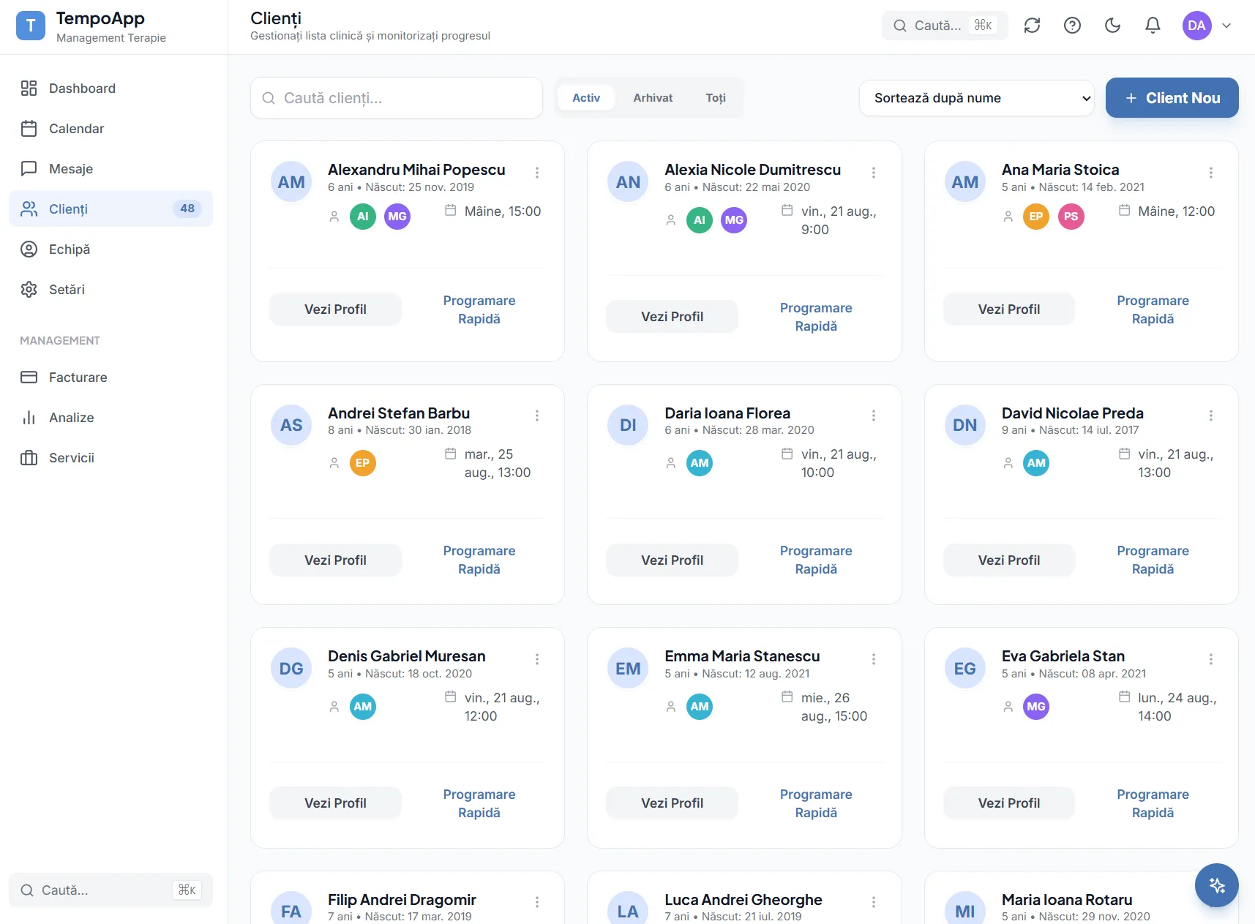The width and height of the screenshot is (1255, 924).
Task: Open more options for Filip Andrei Dragomir
Action: click(x=537, y=902)
